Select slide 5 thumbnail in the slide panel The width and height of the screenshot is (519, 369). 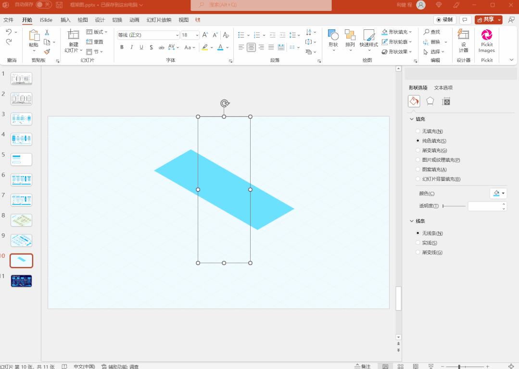click(21, 159)
